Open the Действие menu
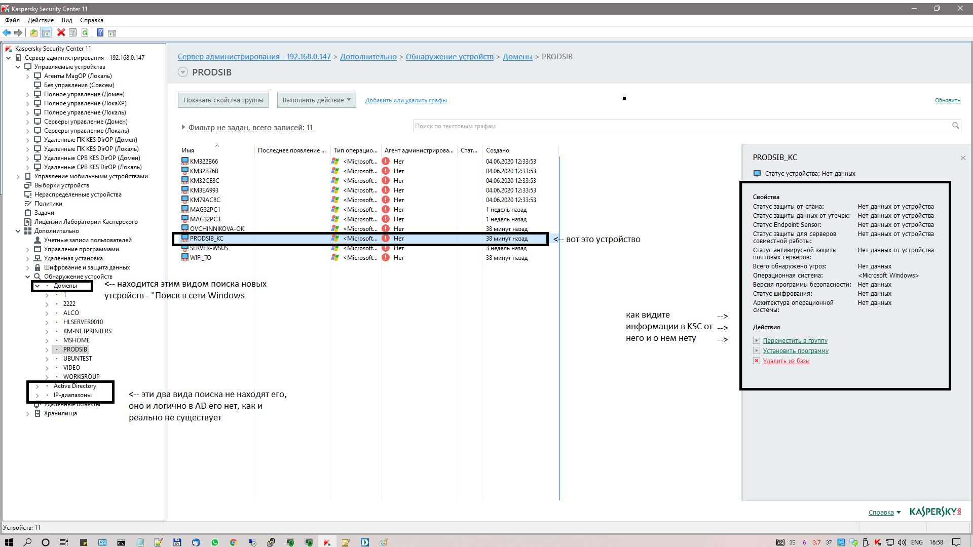973x547 pixels. (41, 20)
